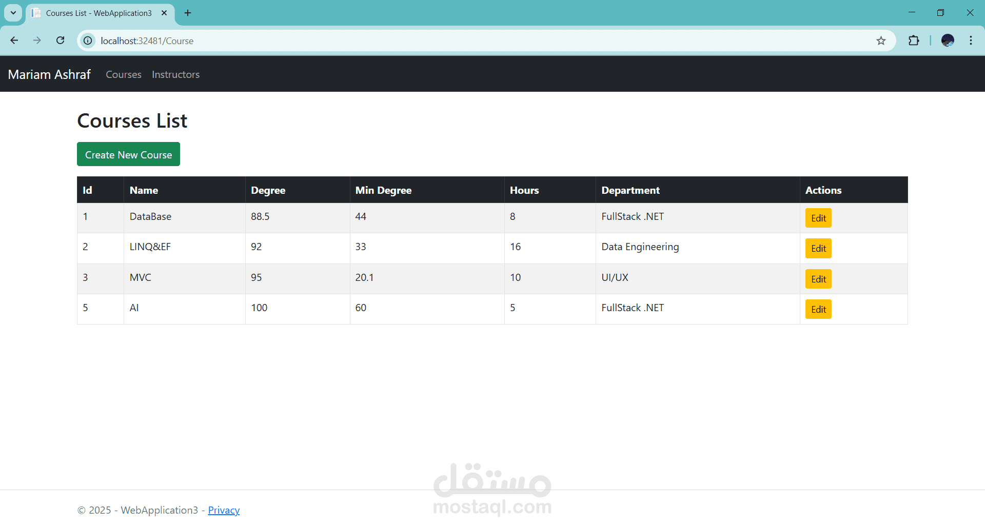
Task: Open the browser extensions menu
Action: pos(914,40)
